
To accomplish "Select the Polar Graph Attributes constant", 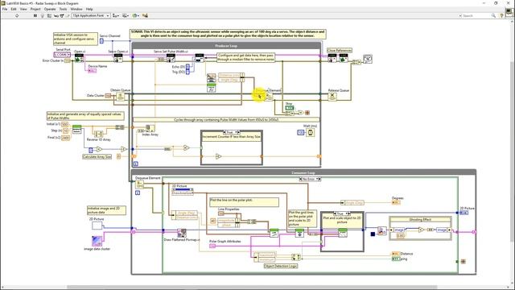I will coord(212,246).
